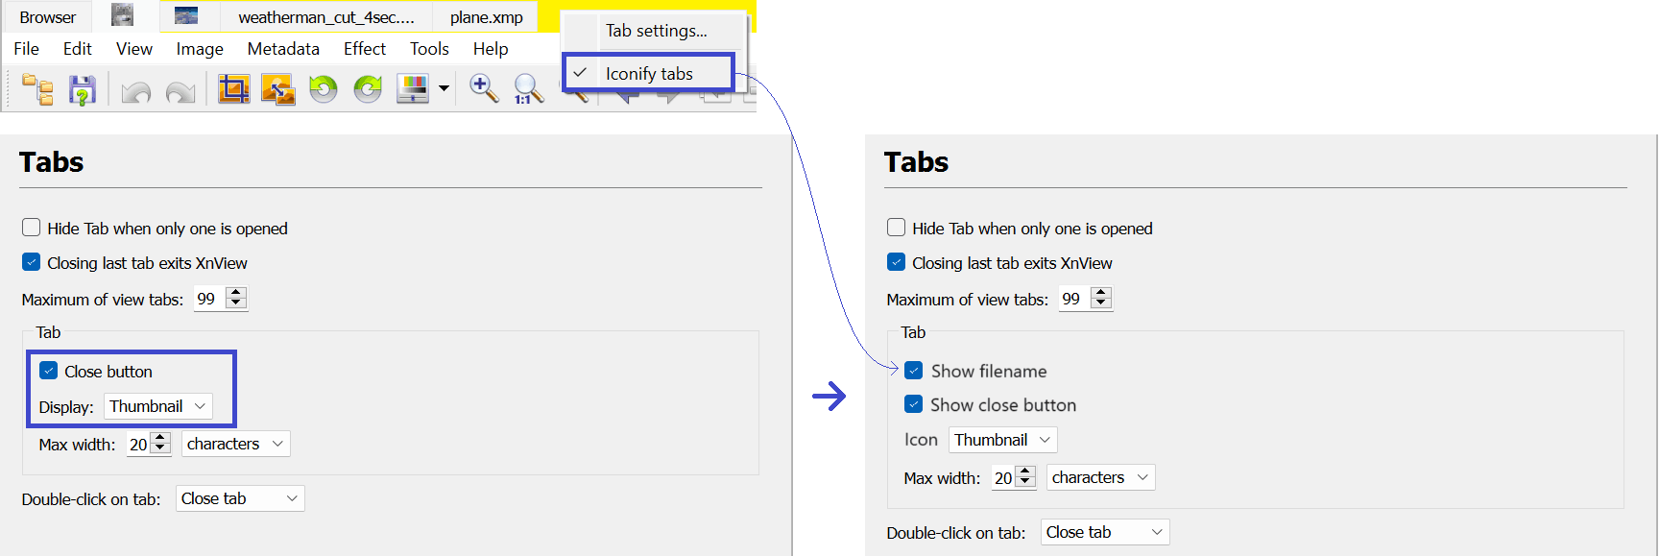The width and height of the screenshot is (1659, 556).
Task: Click the Save As floppy disk icon
Action: pos(83,90)
